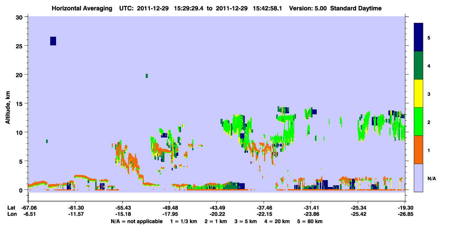
Task: Click longitude value '-22.15'
Action: click(264, 214)
